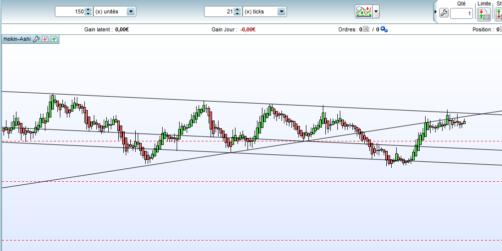This screenshot has height=251, width=502.
Task: Decrease the 21 ticks value
Action: tap(237, 14)
